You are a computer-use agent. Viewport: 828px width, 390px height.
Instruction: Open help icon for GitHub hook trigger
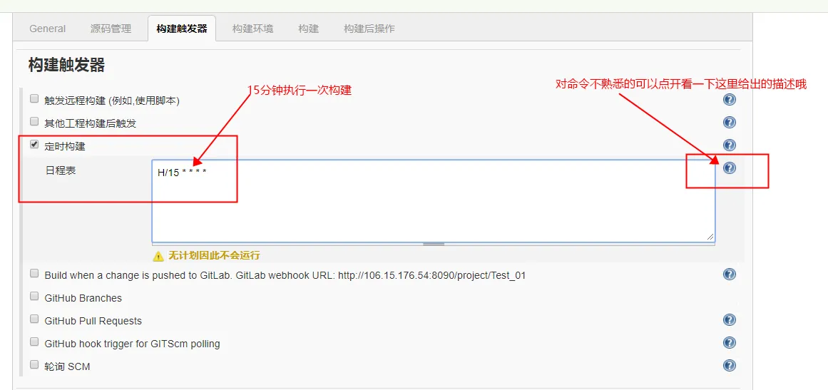click(x=730, y=342)
